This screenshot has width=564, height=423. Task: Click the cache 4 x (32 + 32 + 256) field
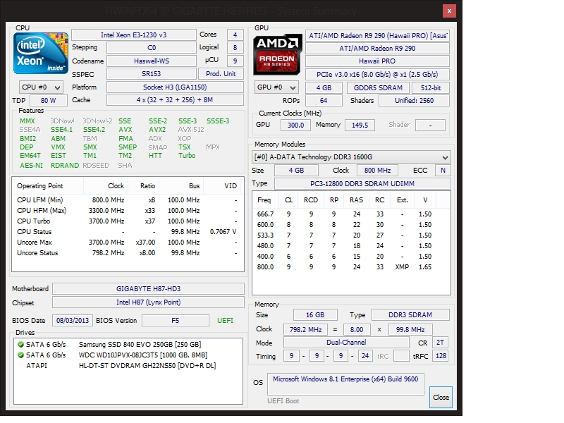tap(175, 100)
